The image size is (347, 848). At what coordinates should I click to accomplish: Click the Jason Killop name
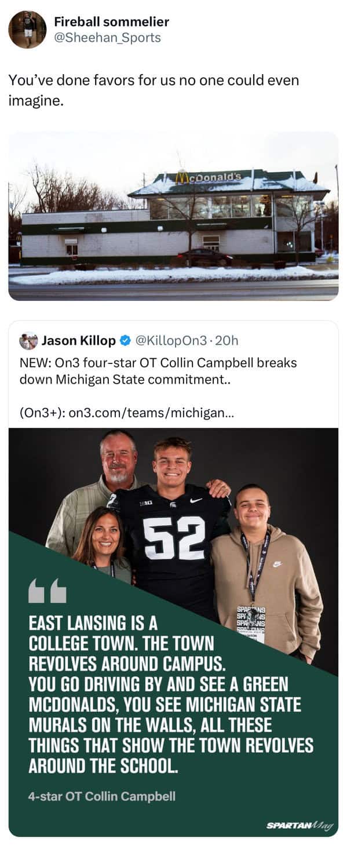[x=78, y=341]
